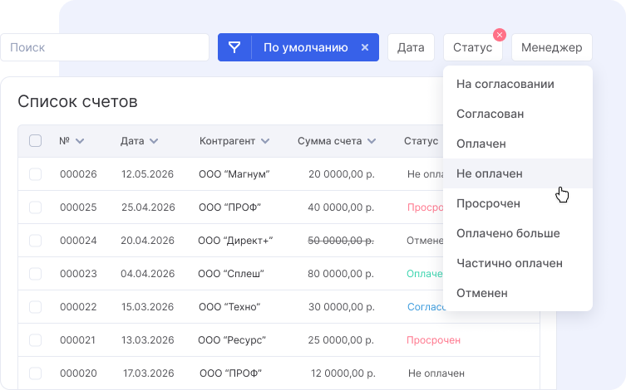Open the Дата filter dropdown

(x=411, y=47)
